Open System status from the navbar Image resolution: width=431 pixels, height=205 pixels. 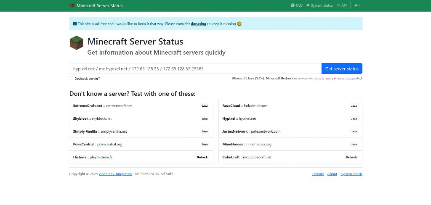(319, 5)
